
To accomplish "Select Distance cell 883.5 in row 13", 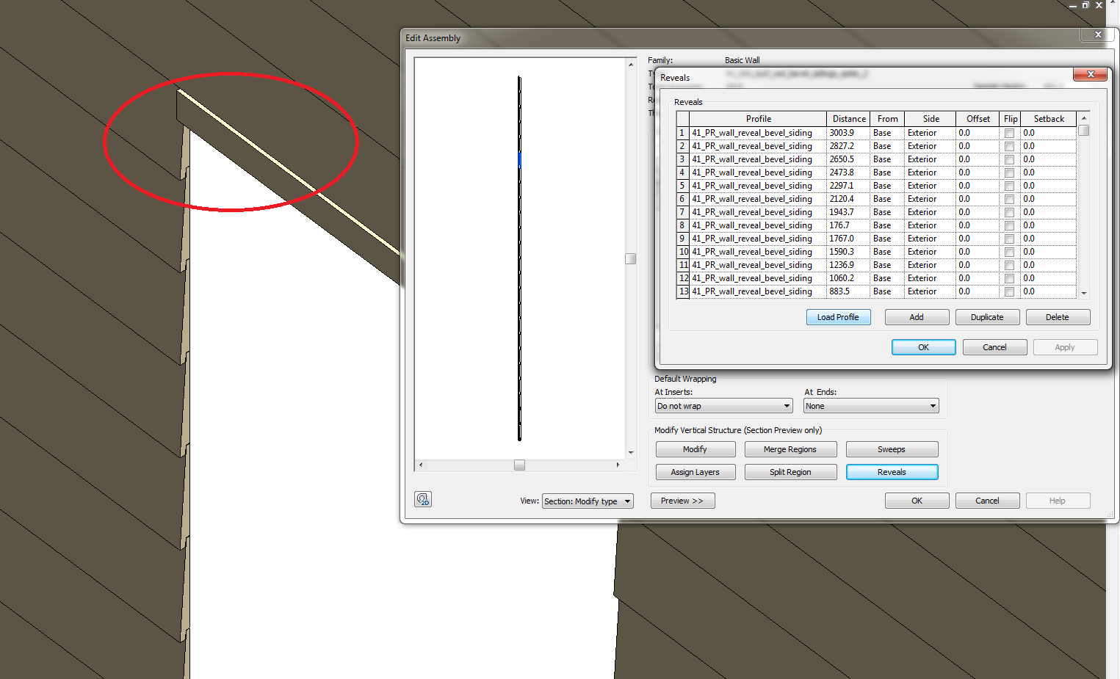I will click(x=848, y=291).
